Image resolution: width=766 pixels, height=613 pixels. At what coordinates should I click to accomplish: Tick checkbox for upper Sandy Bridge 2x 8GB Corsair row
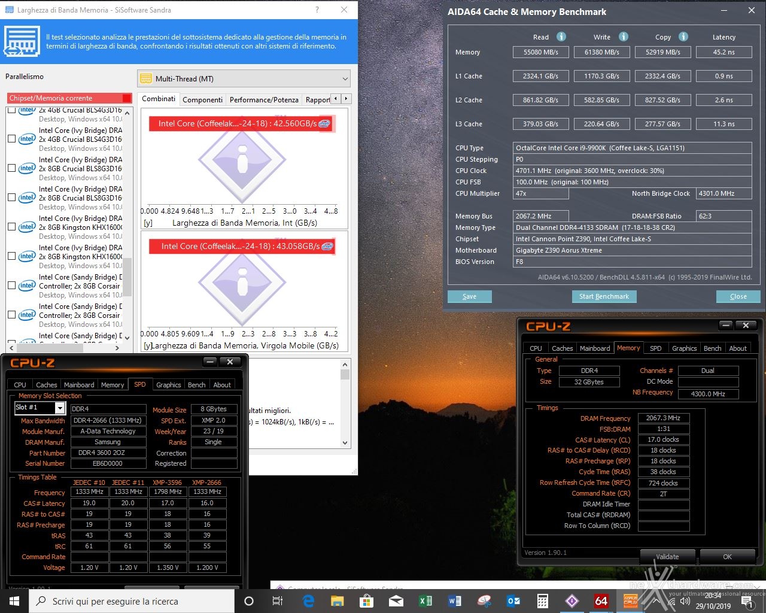coord(11,286)
